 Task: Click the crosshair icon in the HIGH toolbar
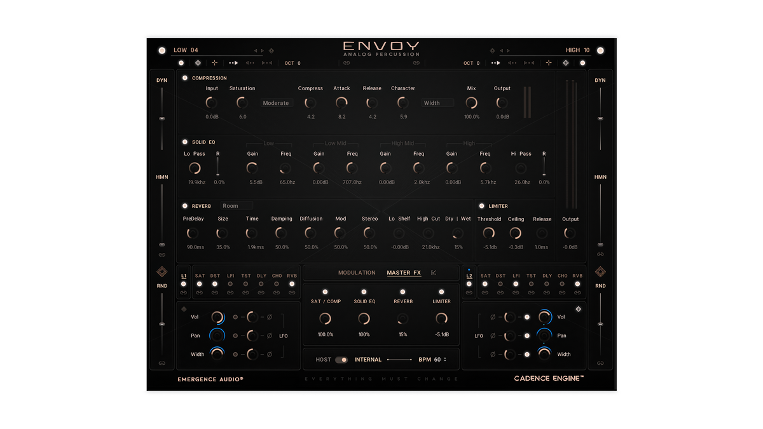[x=549, y=63]
